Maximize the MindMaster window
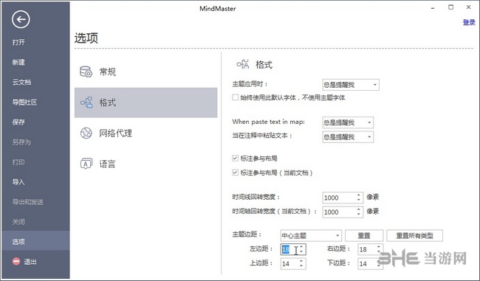480x281 pixels. point(451,7)
